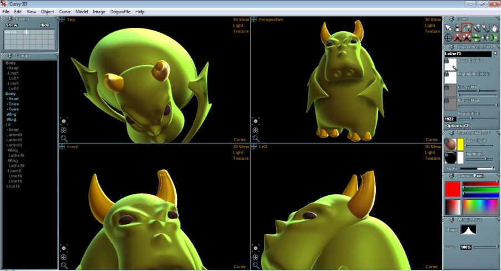Collapse the gray Body group above Loft1
Viewport: 501px width, 271px height.
[x=10, y=63]
